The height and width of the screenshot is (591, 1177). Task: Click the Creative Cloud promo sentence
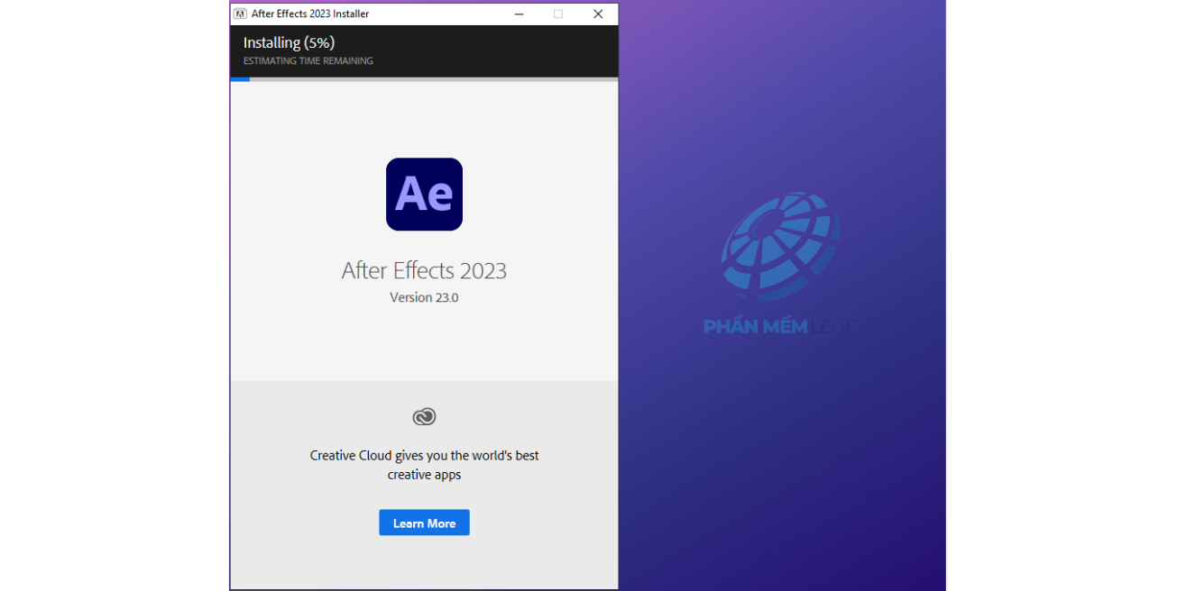pyautogui.click(x=424, y=465)
